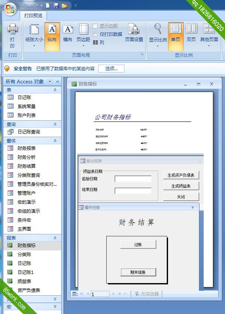Click the 期末结账 button

(x=138, y=272)
